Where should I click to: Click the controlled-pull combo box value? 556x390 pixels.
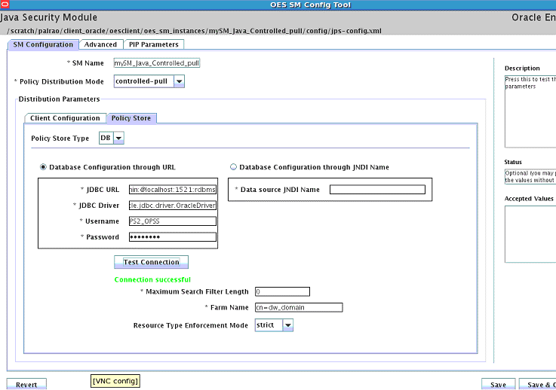(143, 81)
